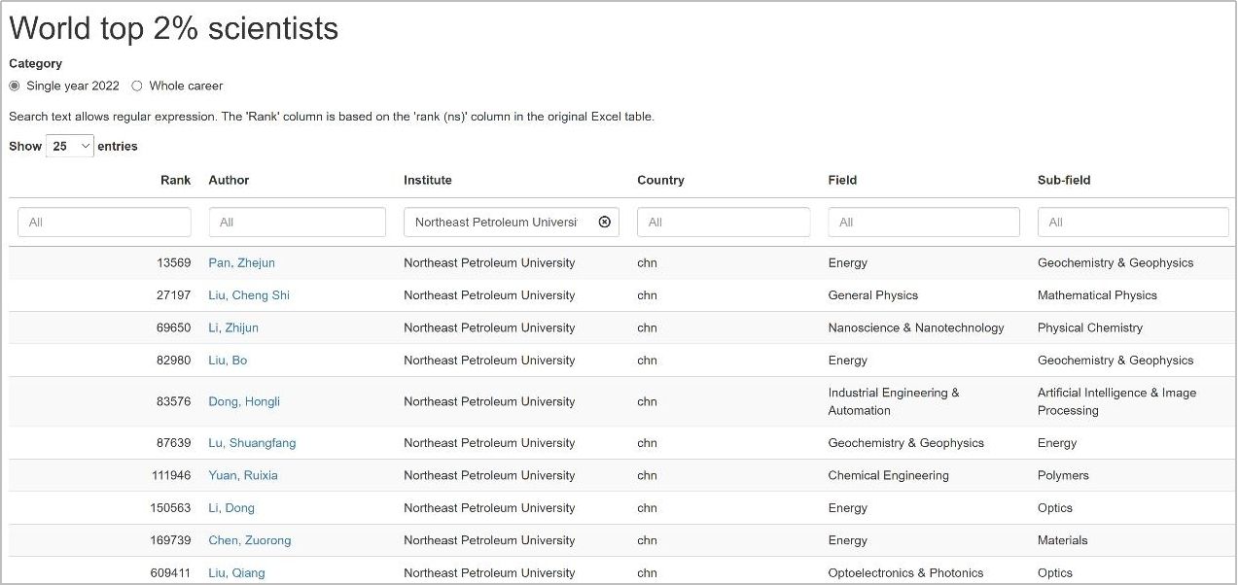The image size is (1239, 585).
Task: Open the Show entries count dropdown
Action: pos(70,146)
